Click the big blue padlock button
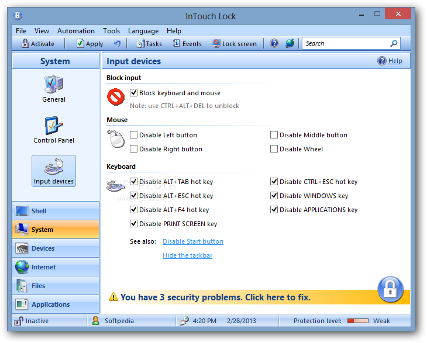The height and width of the screenshot is (343, 427). click(x=390, y=289)
